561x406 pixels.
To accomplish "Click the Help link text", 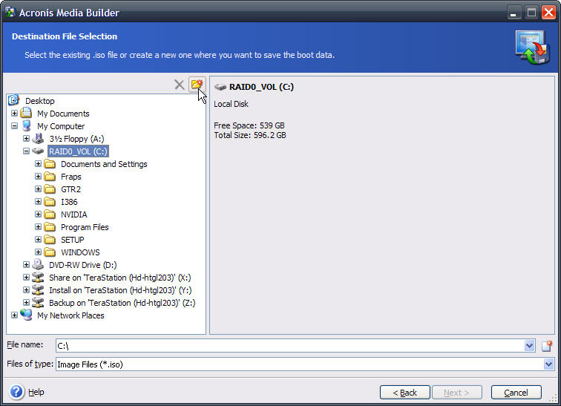I will pyautogui.click(x=36, y=392).
